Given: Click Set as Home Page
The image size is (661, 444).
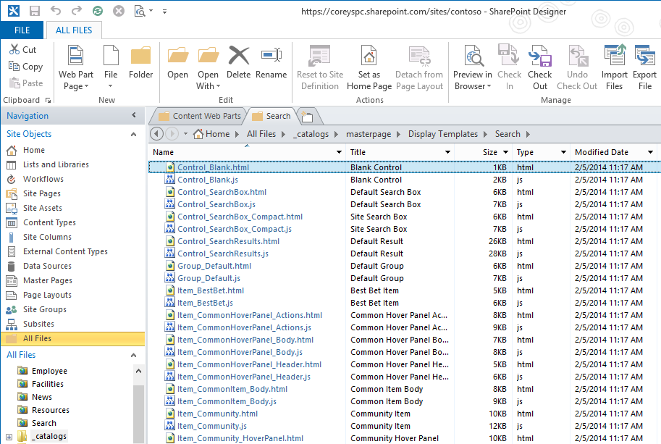Looking at the screenshot, I should click(369, 67).
